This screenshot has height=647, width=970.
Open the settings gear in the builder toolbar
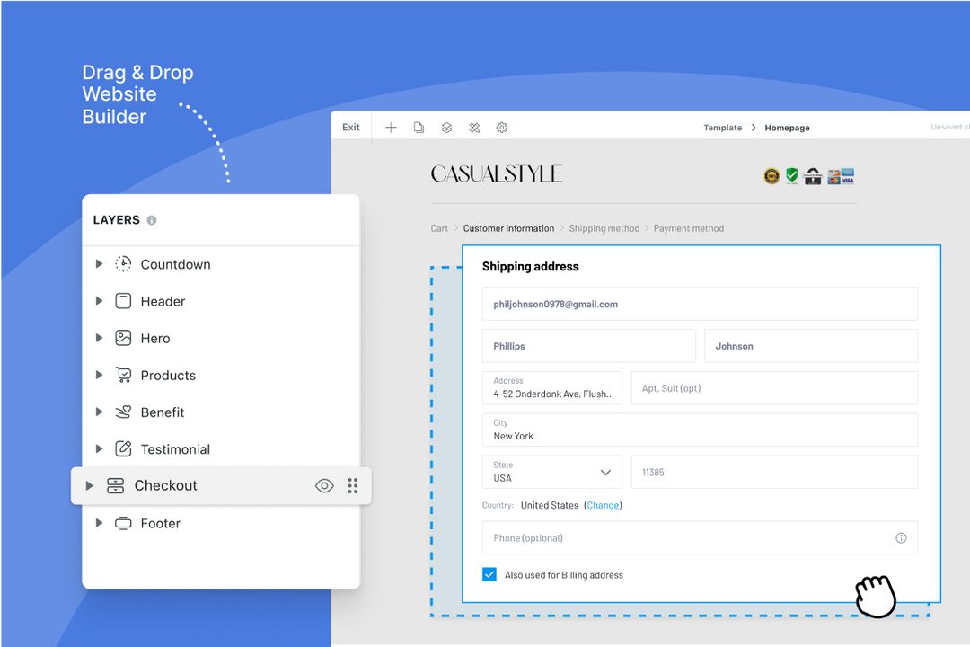[502, 127]
